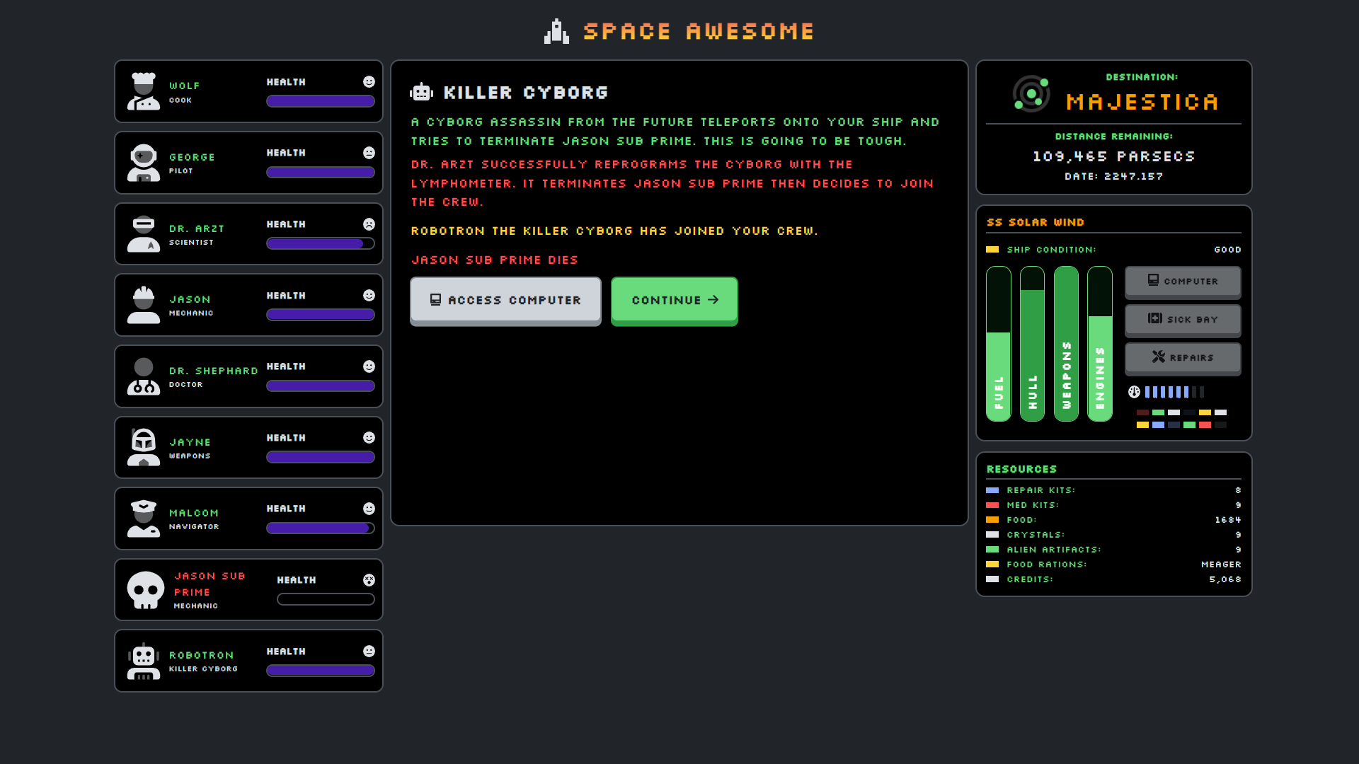The width and height of the screenshot is (1359, 764).
Task: Click Jayne's weapons helmet avatar icon
Action: (x=144, y=447)
